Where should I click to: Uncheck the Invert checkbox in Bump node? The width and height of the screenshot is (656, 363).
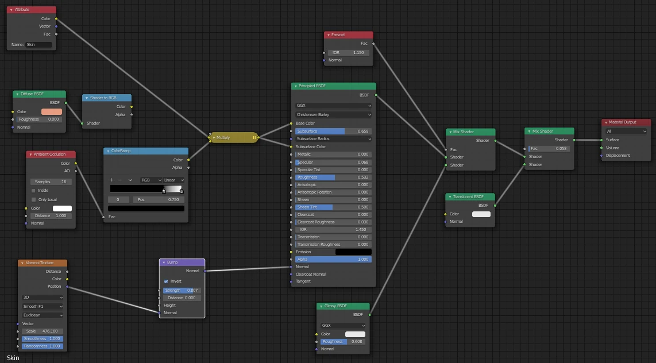[x=166, y=281]
